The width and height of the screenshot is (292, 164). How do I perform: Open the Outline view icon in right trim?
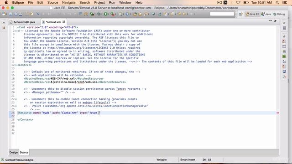click(284, 28)
